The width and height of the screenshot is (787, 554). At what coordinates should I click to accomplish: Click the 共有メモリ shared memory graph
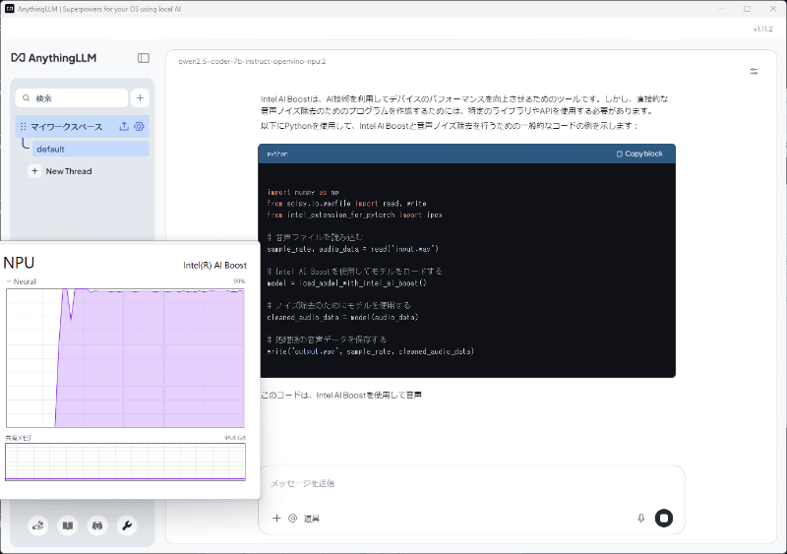[x=125, y=462]
